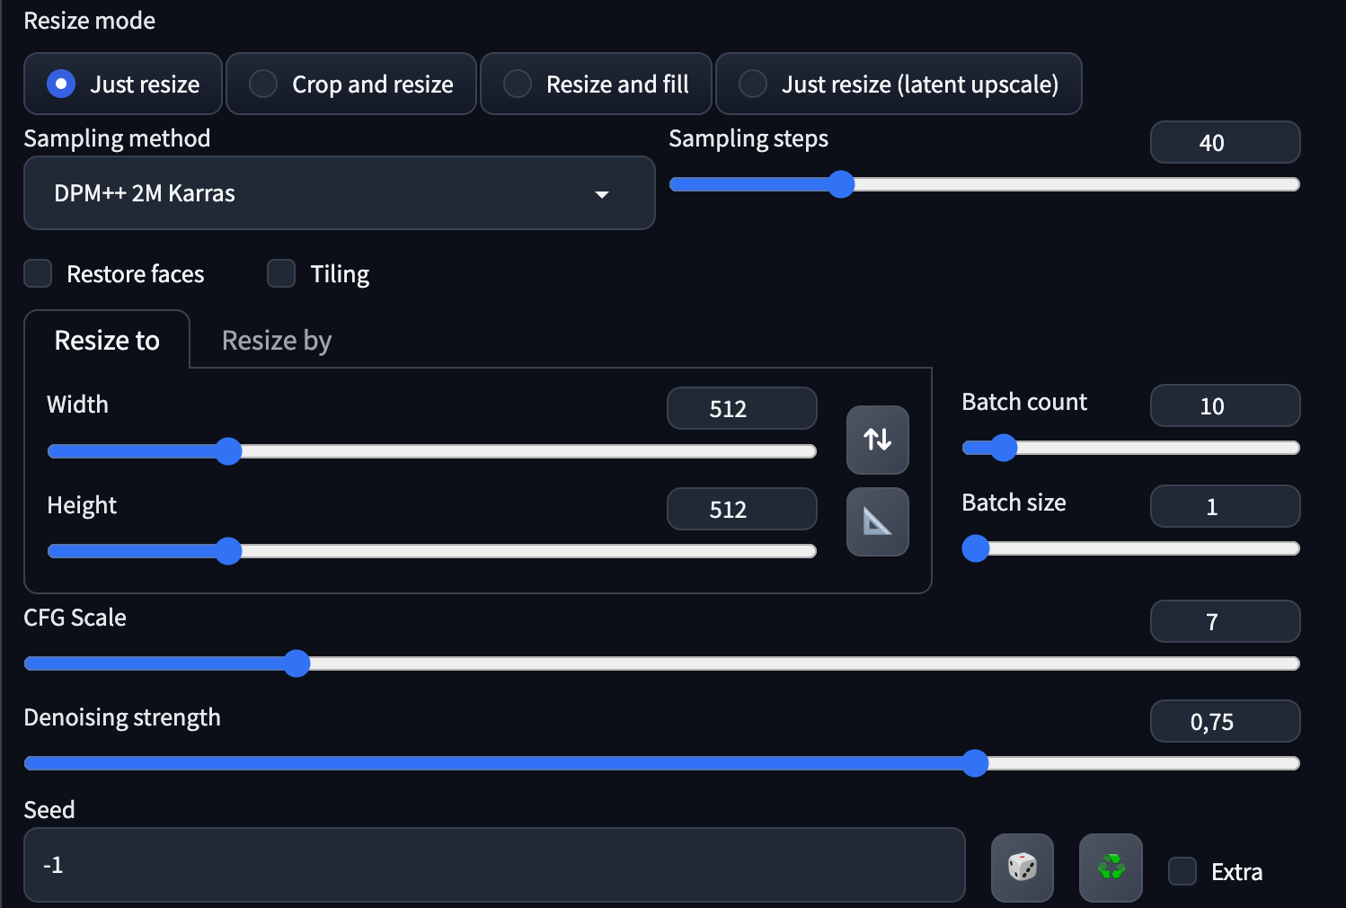This screenshot has width=1346, height=908.
Task: Check the Extra seed options box
Action: (x=1182, y=871)
